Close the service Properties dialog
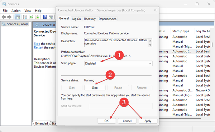The width and height of the screenshot is (215, 132). (155, 10)
